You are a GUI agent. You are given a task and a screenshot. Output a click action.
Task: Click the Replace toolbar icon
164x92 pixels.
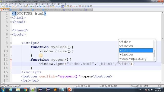(x=40, y=6)
